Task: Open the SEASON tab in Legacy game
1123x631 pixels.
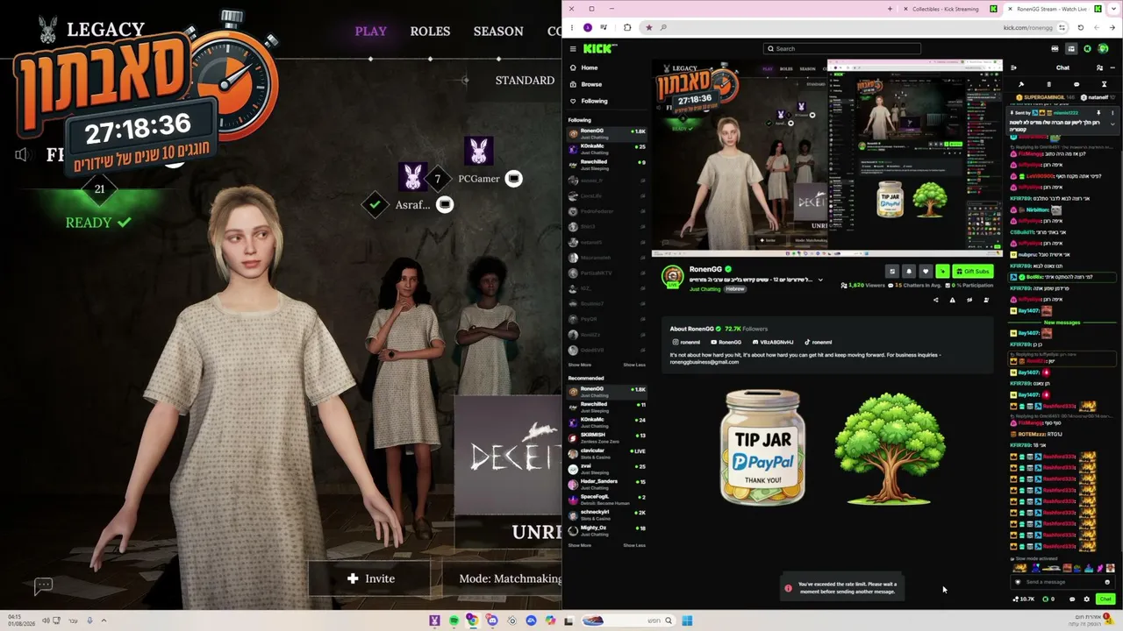Action: pyautogui.click(x=498, y=31)
